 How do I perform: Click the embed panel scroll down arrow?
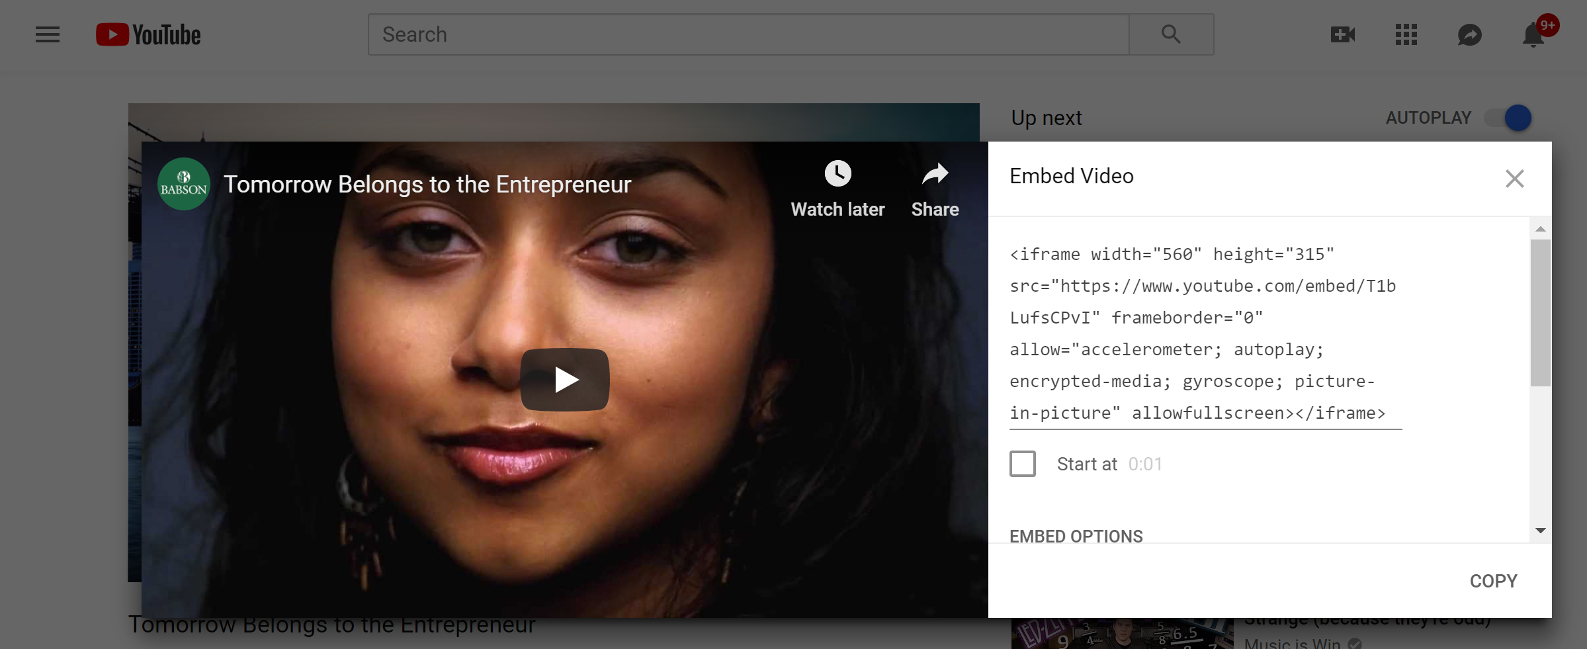click(1541, 531)
